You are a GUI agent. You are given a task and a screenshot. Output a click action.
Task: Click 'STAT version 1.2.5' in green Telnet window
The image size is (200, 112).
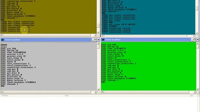(x=112, y=50)
